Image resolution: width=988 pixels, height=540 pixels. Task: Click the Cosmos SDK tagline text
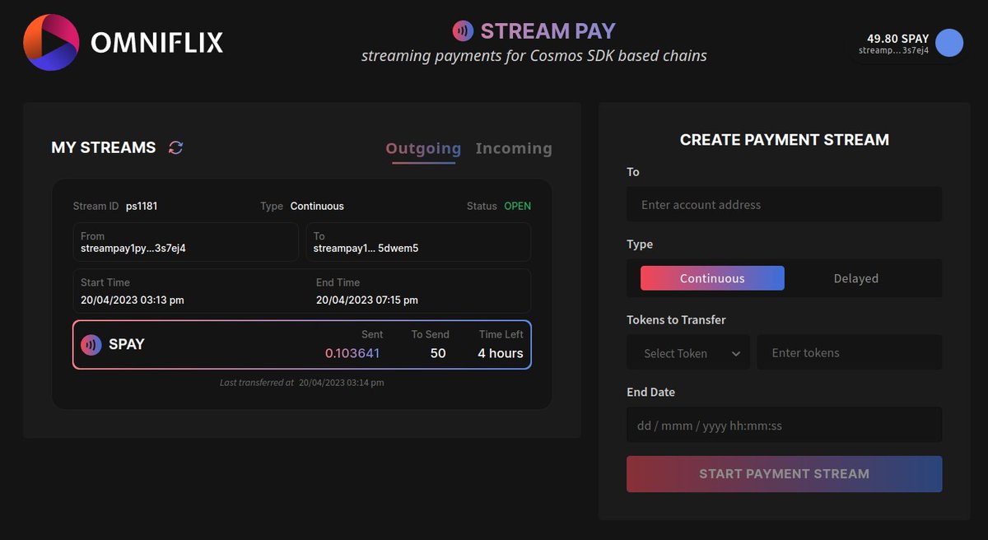click(534, 56)
